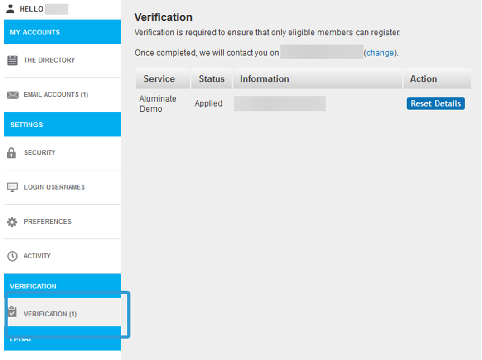Open Email Accounts (1) in sidebar
Image resolution: width=482 pixels, height=360 pixels.
(x=56, y=95)
